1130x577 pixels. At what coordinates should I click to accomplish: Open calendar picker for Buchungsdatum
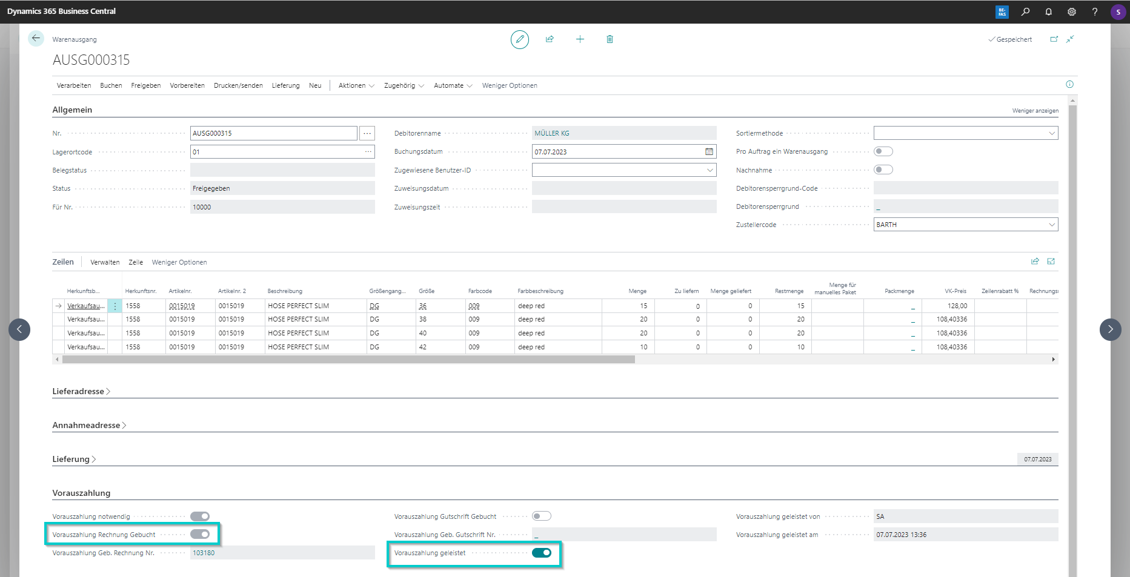click(709, 151)
